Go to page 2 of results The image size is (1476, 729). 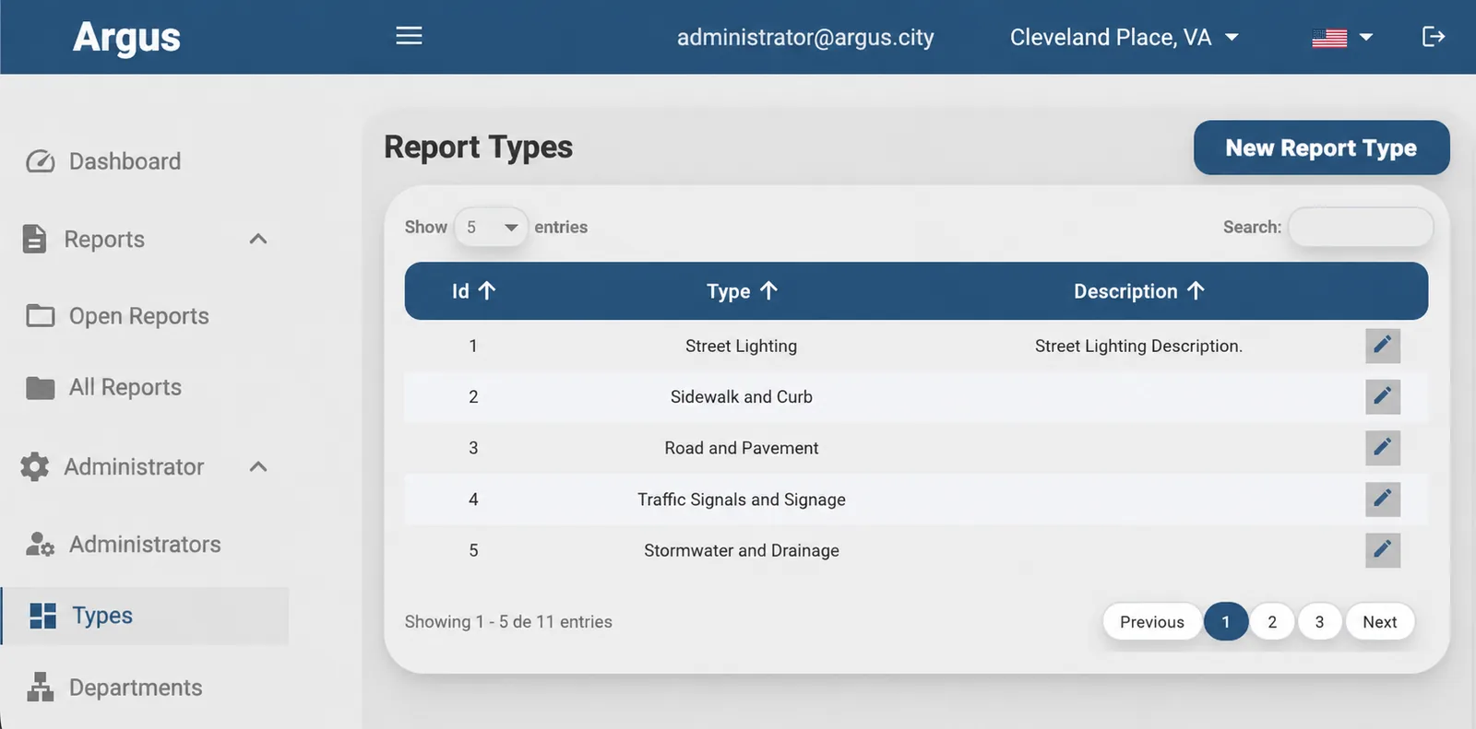(1272, 622)
